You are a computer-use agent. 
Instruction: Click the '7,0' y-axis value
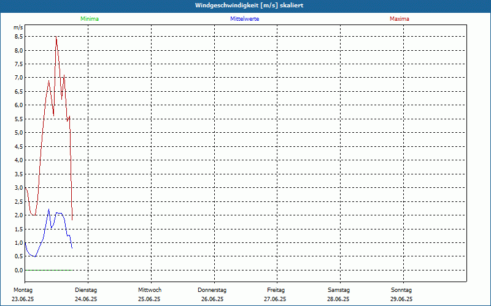click(x=19, y=78)
